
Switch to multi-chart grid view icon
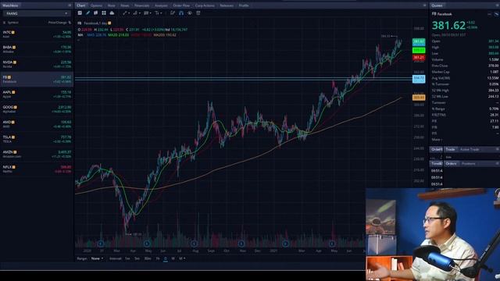coord(104,13)
